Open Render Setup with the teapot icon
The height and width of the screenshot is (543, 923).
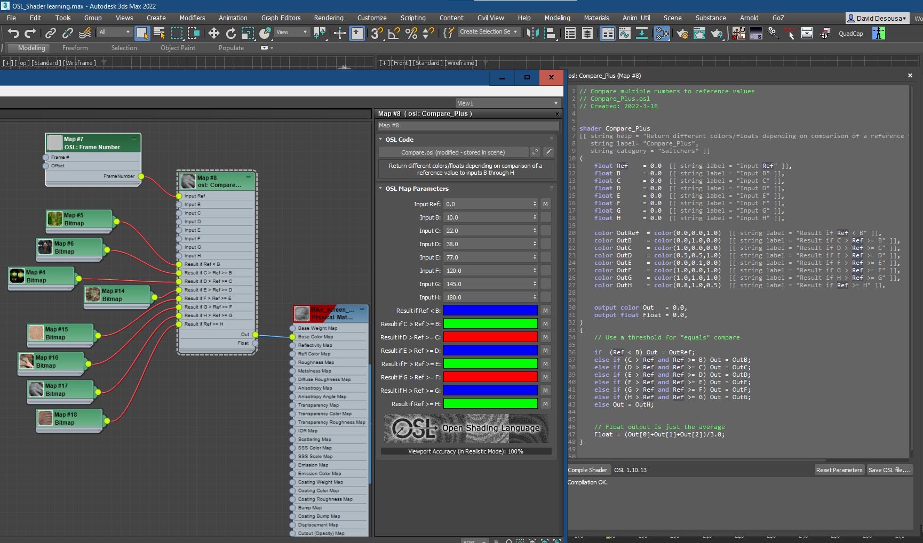(x=683, y=34)
